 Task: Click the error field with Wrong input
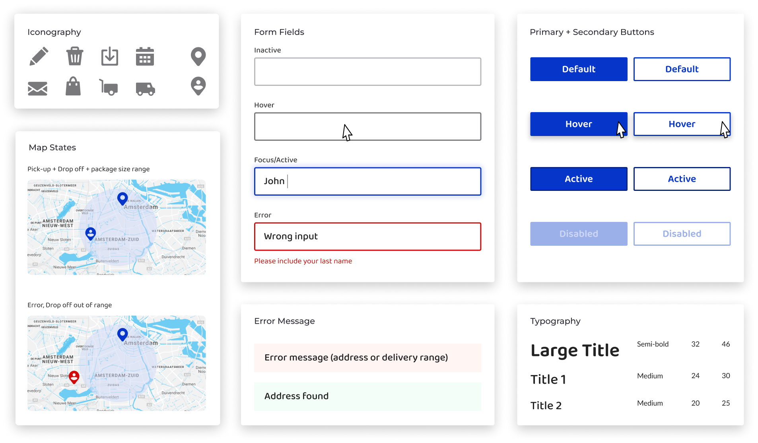367,236
